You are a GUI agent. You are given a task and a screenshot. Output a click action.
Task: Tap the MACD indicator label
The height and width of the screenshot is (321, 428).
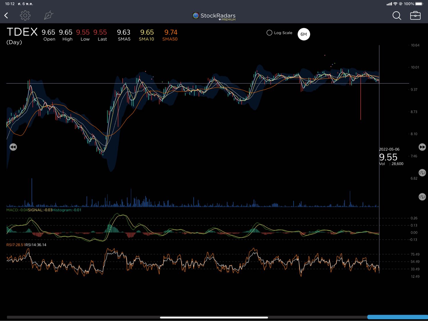17,210
